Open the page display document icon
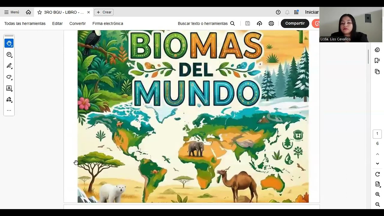Image resolution: width=384 pixels, height=216 pixels. pyautogui.click(x=377, y=184)
